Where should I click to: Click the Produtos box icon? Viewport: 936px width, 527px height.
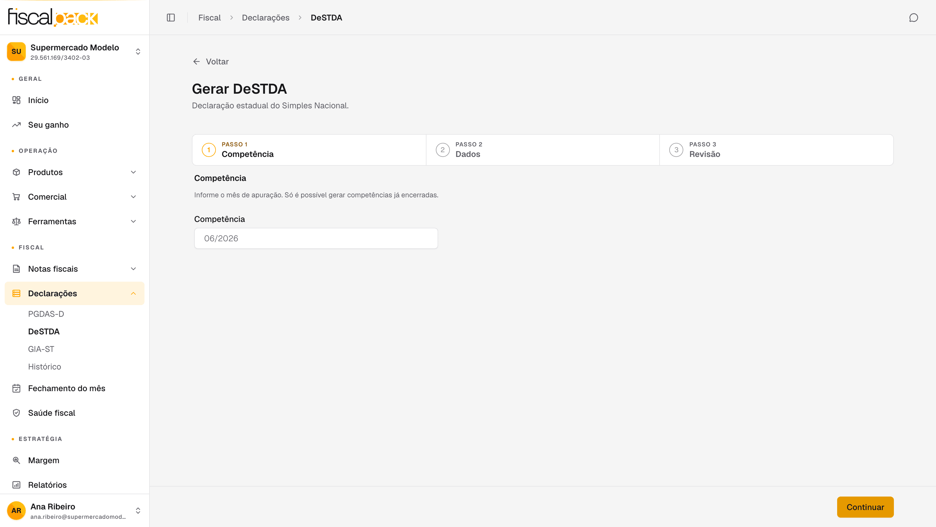(x=16, y=172)
